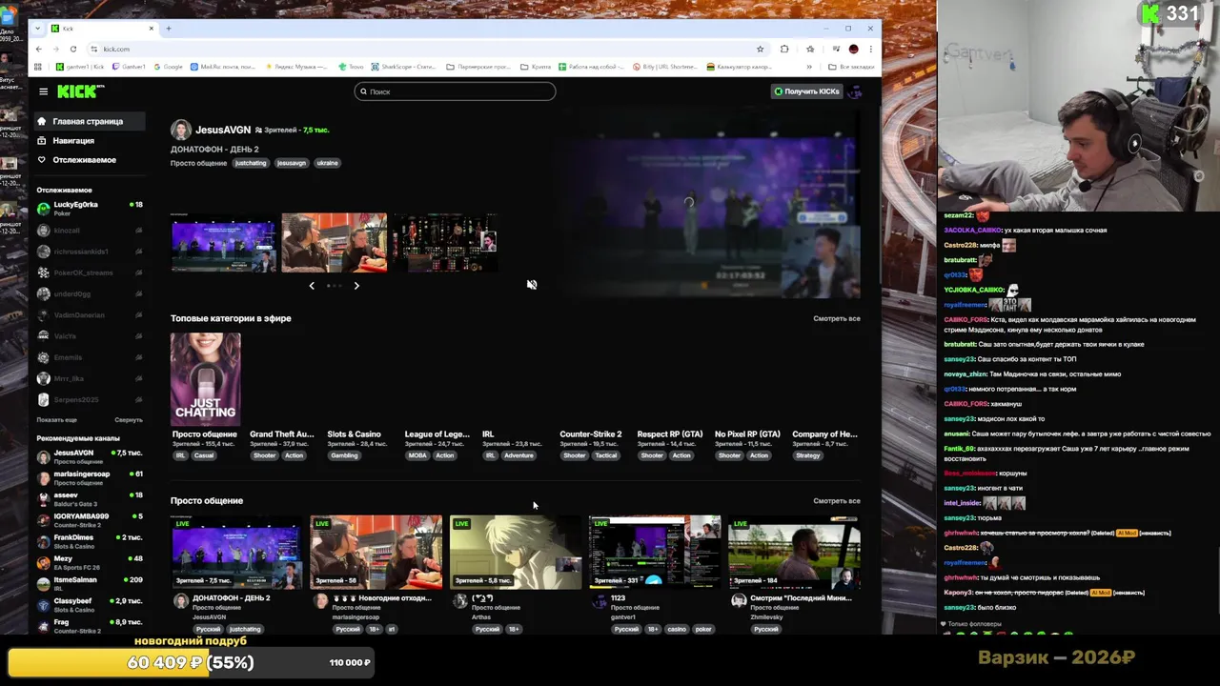Go back with the browser back arrow
The width and height of the screenshot is (1220, 686).
[x=38, y=49]
